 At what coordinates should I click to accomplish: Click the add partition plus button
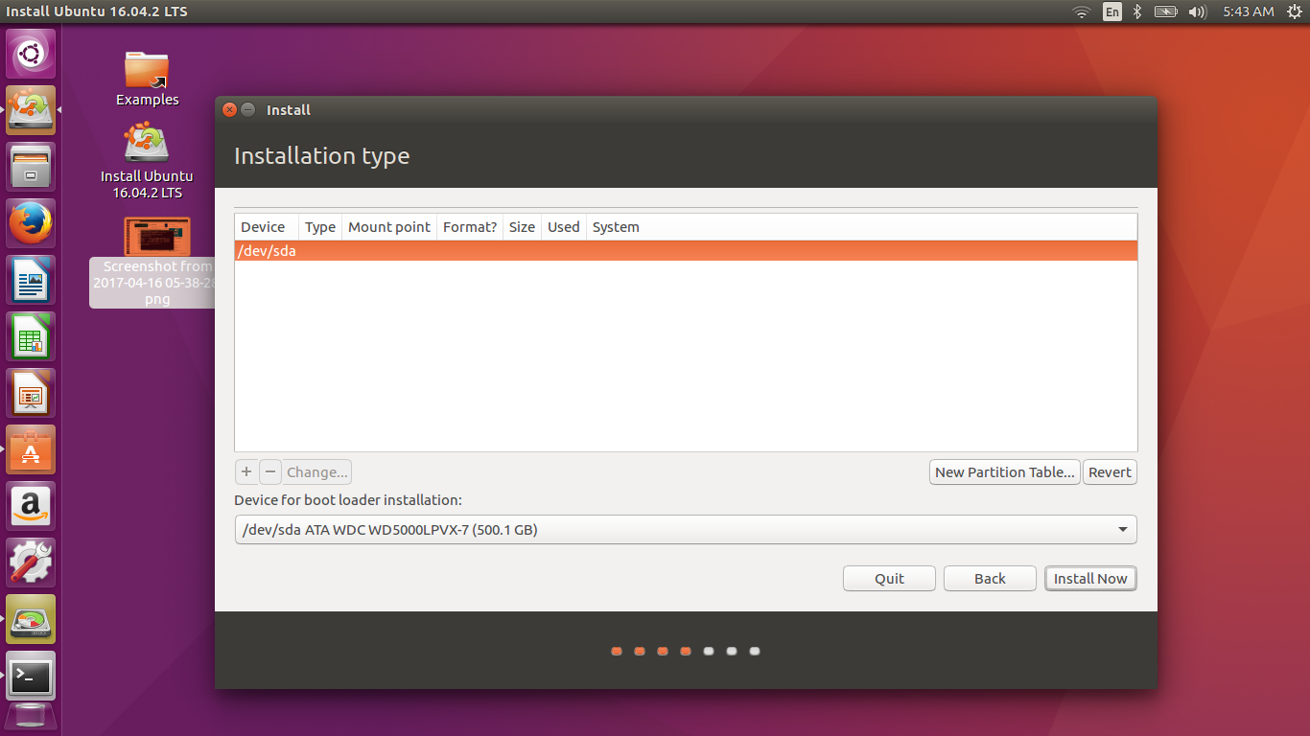[246, 471]
